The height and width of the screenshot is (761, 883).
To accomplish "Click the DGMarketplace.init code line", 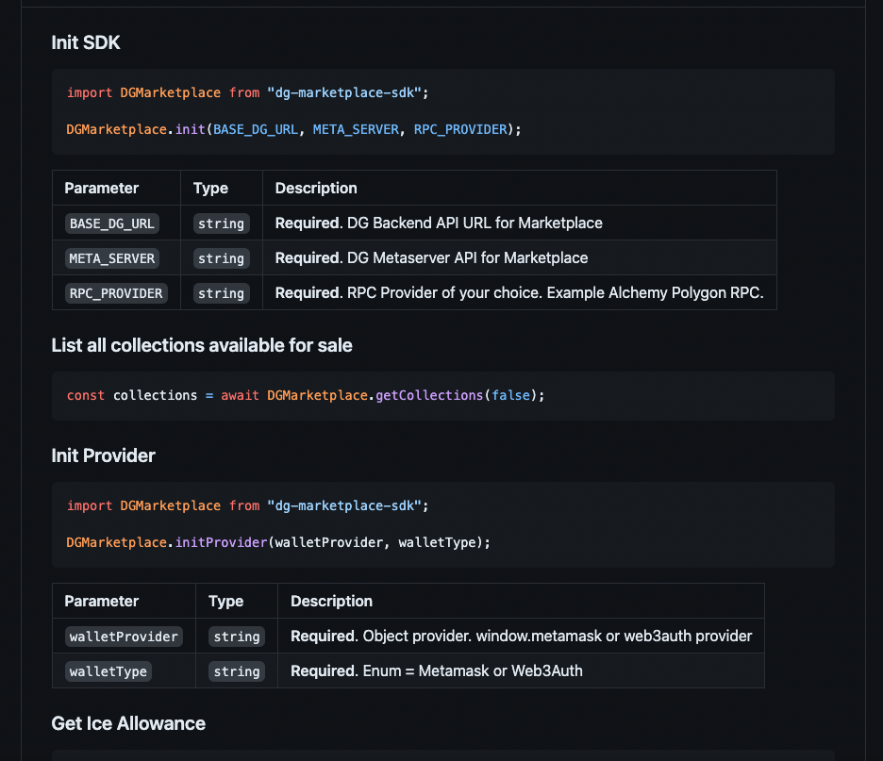I will coord(294,129).
